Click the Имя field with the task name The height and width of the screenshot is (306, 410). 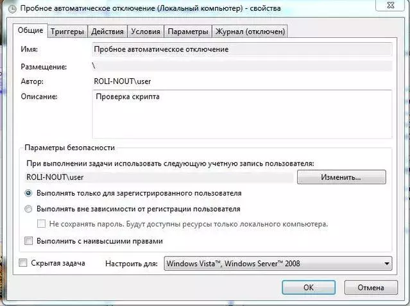click(x=242, y=49)
